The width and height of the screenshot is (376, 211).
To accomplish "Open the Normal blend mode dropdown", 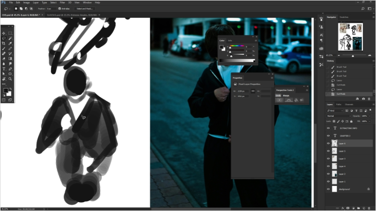I will (x=338, y=116).
